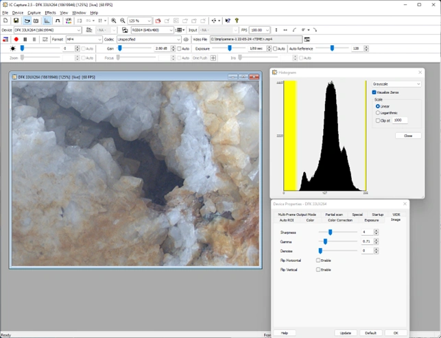Expand the video Format MP4 dropdown
Image resolution: width=441 pixels, height=338 pixels.
click(x=99, y=40)
